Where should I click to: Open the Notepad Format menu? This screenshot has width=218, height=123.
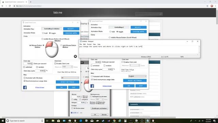click(x=89, y=44)
